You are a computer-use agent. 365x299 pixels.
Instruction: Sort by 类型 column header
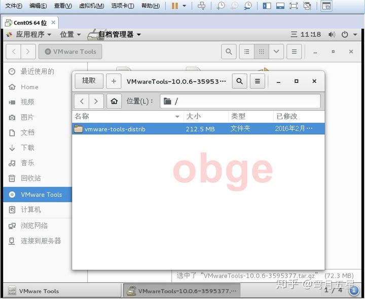[251, 116]
